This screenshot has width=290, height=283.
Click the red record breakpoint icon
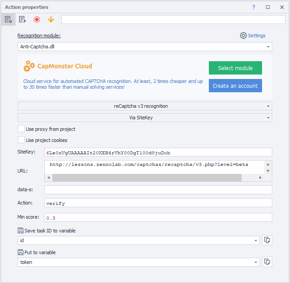37,20
